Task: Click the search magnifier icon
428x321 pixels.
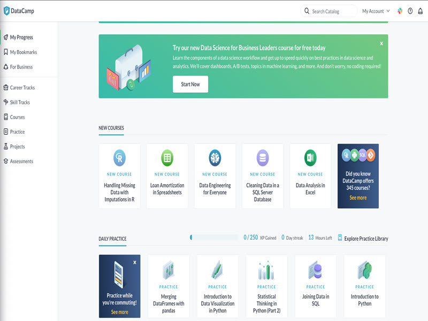Action: (307, 11)
